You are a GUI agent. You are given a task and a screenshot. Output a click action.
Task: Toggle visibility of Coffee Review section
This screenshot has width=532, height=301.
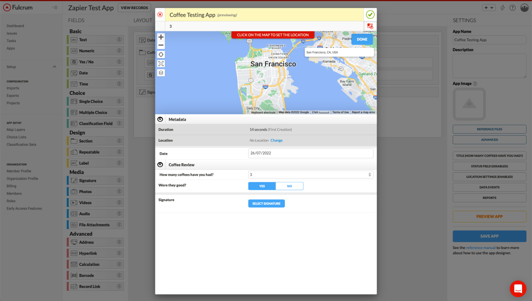pyautogui.click(x=160, y=165)
